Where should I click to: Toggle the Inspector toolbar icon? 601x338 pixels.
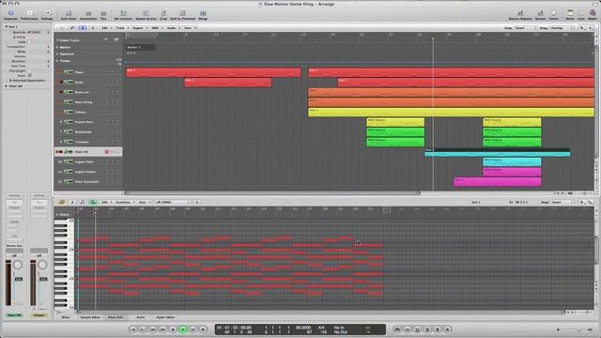click(x=10, y=15)
